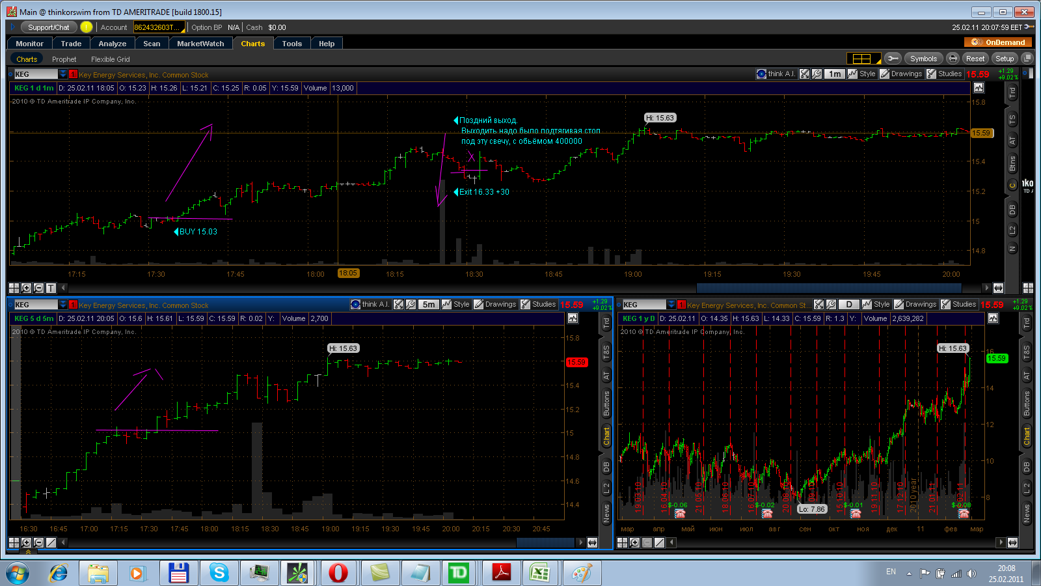Toggle the TS side panel on top chart
The width and height of the screenshot is (1041, 586).
(x=1012, y=120)
